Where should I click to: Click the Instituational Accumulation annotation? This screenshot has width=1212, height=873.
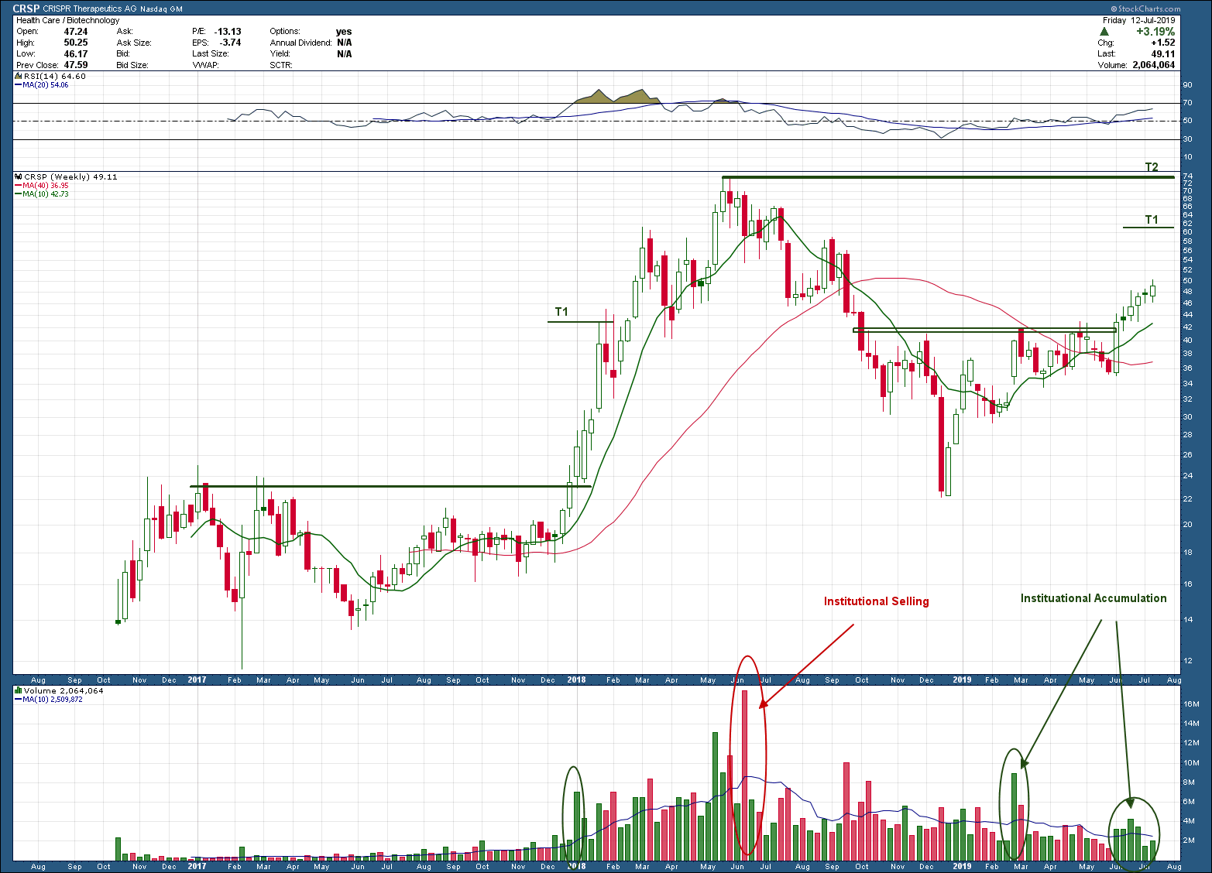[x=1094, y=598]
